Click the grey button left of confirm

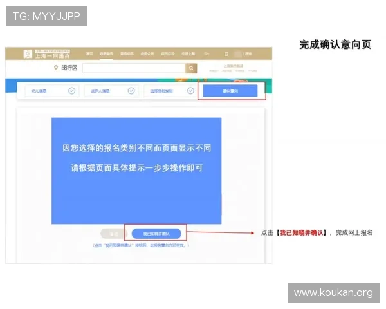pos(113,234)
